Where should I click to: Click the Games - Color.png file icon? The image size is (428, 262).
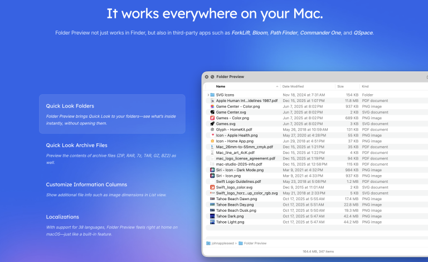(212, 118)
